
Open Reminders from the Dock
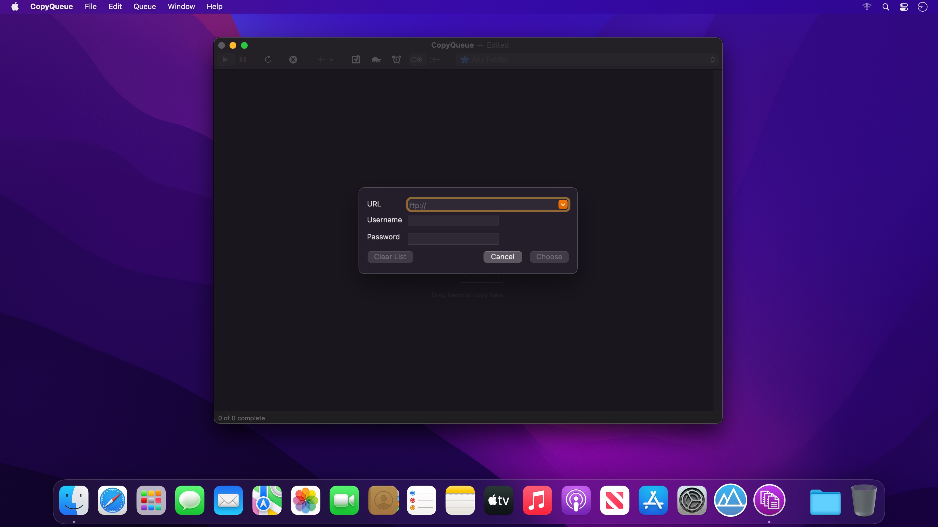(422, 500)
